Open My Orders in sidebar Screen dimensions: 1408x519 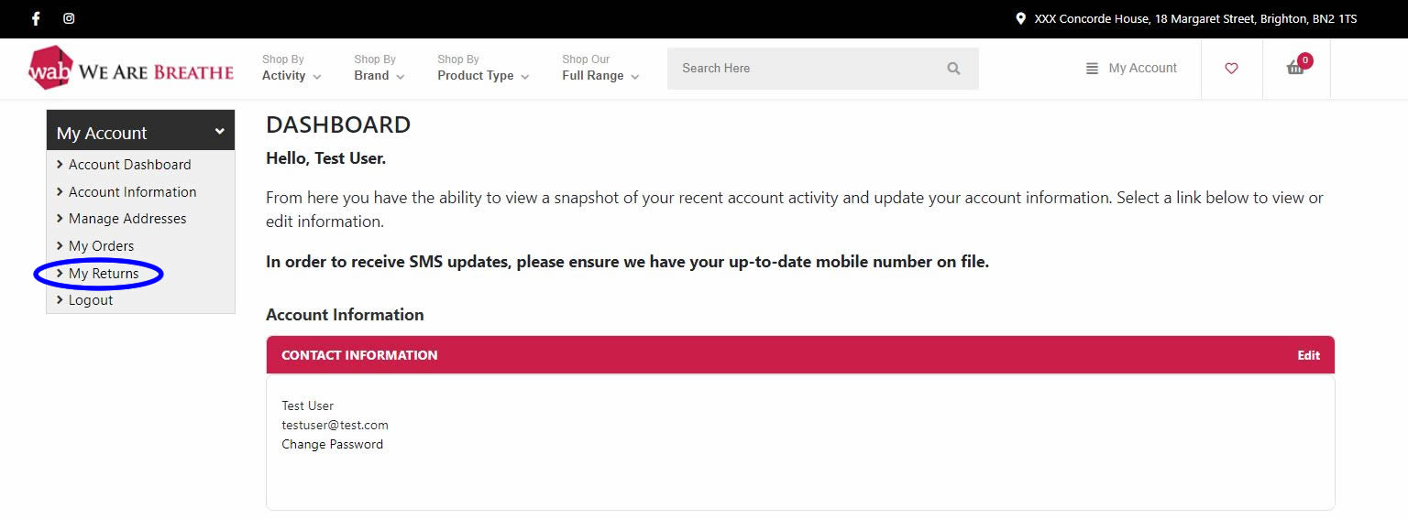pos(101,245)
